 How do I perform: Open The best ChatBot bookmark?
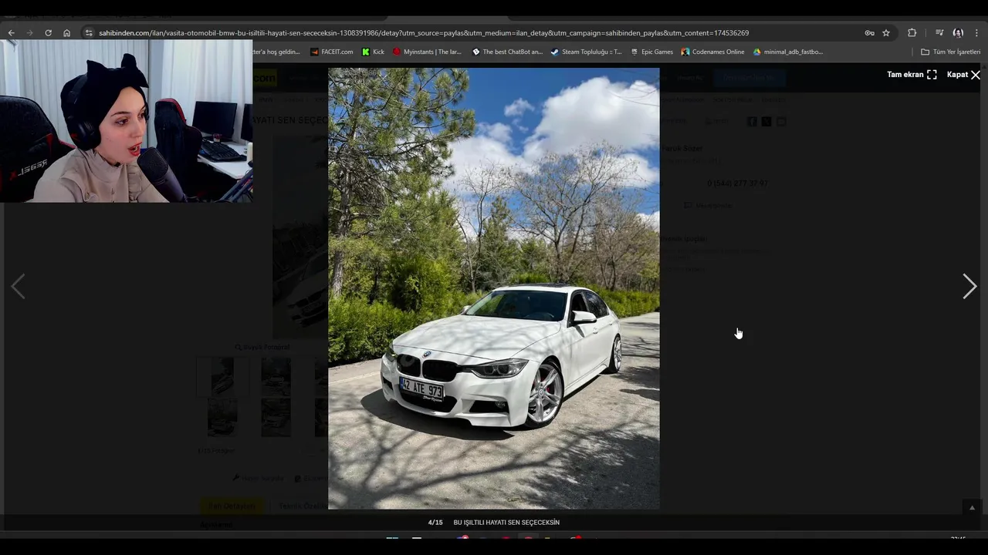507,52
